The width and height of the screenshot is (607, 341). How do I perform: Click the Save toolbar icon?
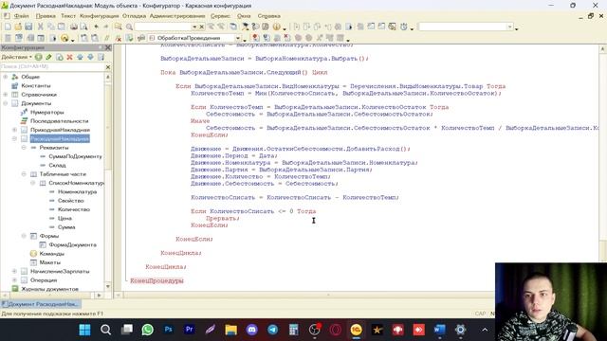tap(28, 27)
